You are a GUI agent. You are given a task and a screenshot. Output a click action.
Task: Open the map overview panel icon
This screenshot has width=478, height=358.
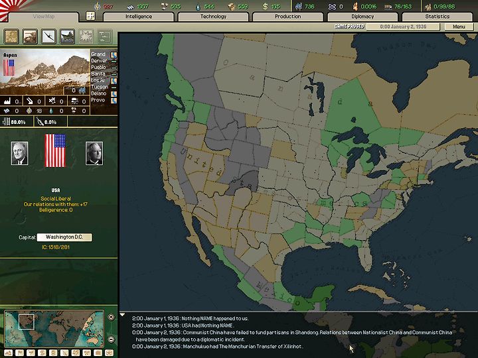[x=11, y=36]
